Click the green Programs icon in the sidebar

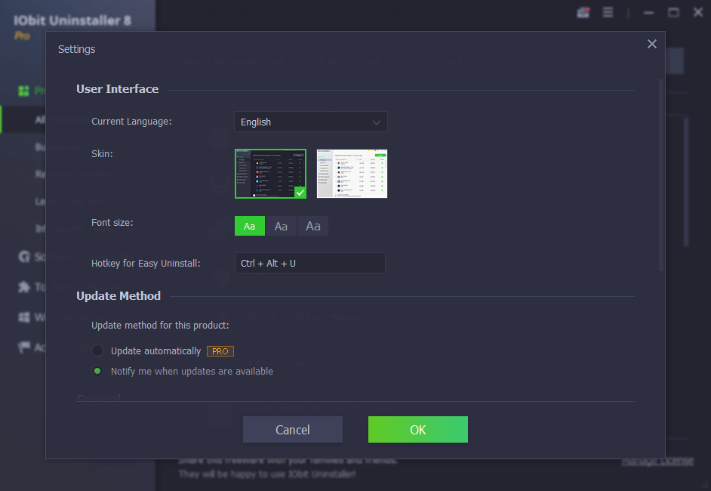coord(23,91)
